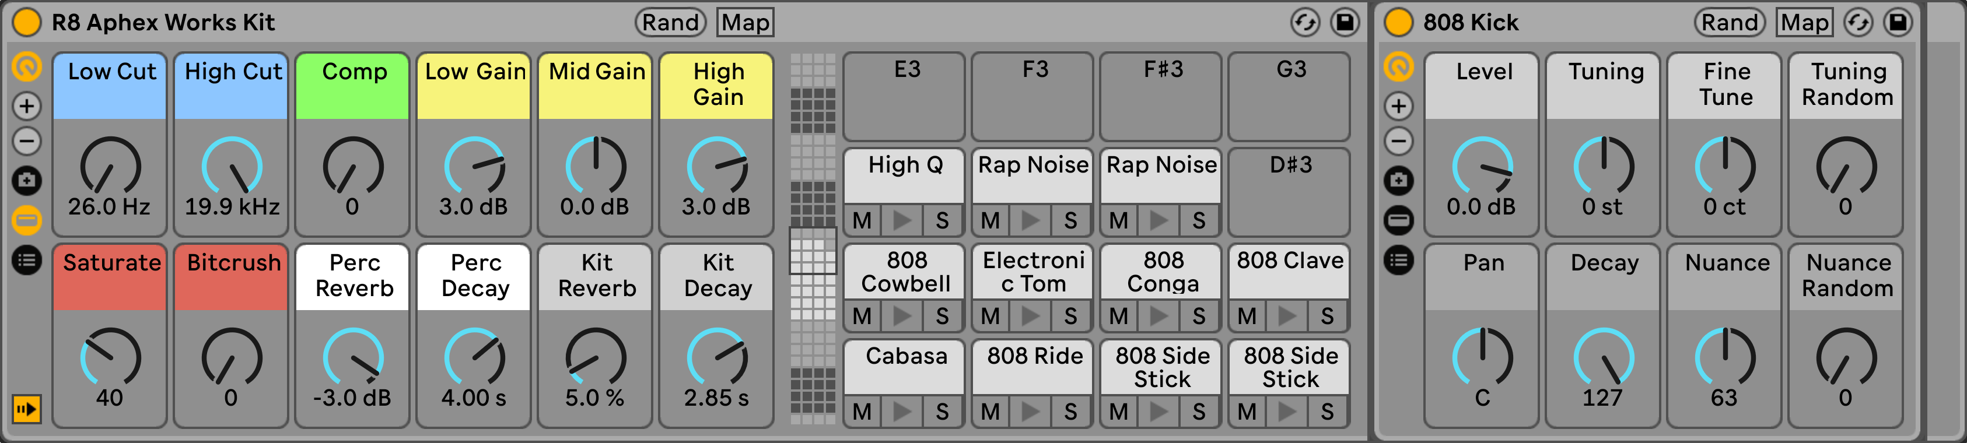Toggle macro controls visibility in R8 Aphex Works Kit
Viewport: 1967px width, 443px height.
coord(27,67)
